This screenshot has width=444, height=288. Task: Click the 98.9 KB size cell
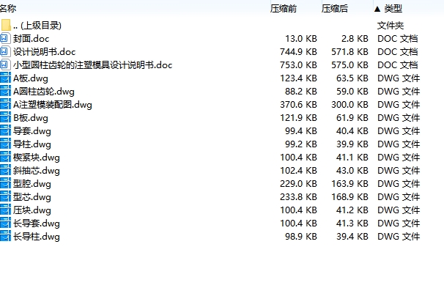click(301, 237)
